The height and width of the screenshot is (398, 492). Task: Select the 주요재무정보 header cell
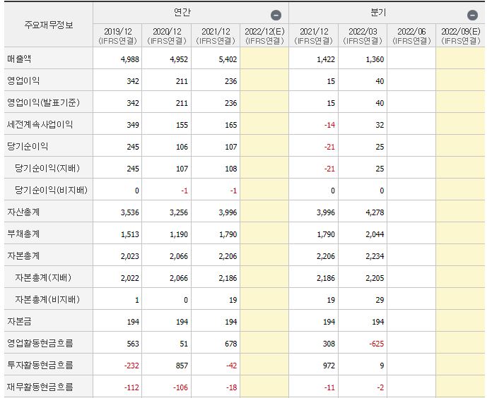49,25
